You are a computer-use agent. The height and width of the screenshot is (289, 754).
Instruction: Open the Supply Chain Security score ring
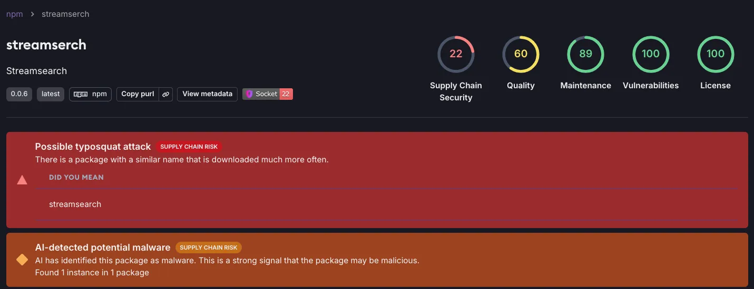(x=456, y=54)
